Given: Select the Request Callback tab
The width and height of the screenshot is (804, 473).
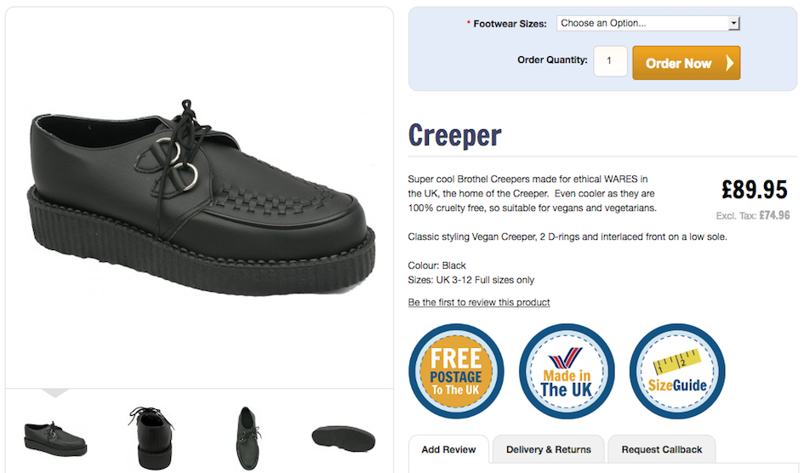Looking at the screenshot, I should tap(661, 449).
